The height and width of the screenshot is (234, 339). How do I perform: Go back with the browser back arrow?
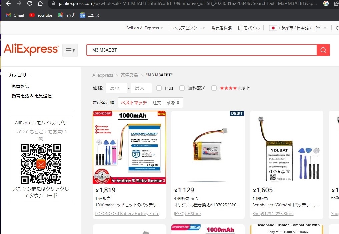pos(8,3)
